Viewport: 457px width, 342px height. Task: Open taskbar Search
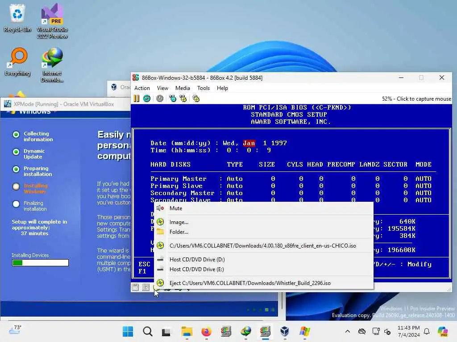[147, 331]
